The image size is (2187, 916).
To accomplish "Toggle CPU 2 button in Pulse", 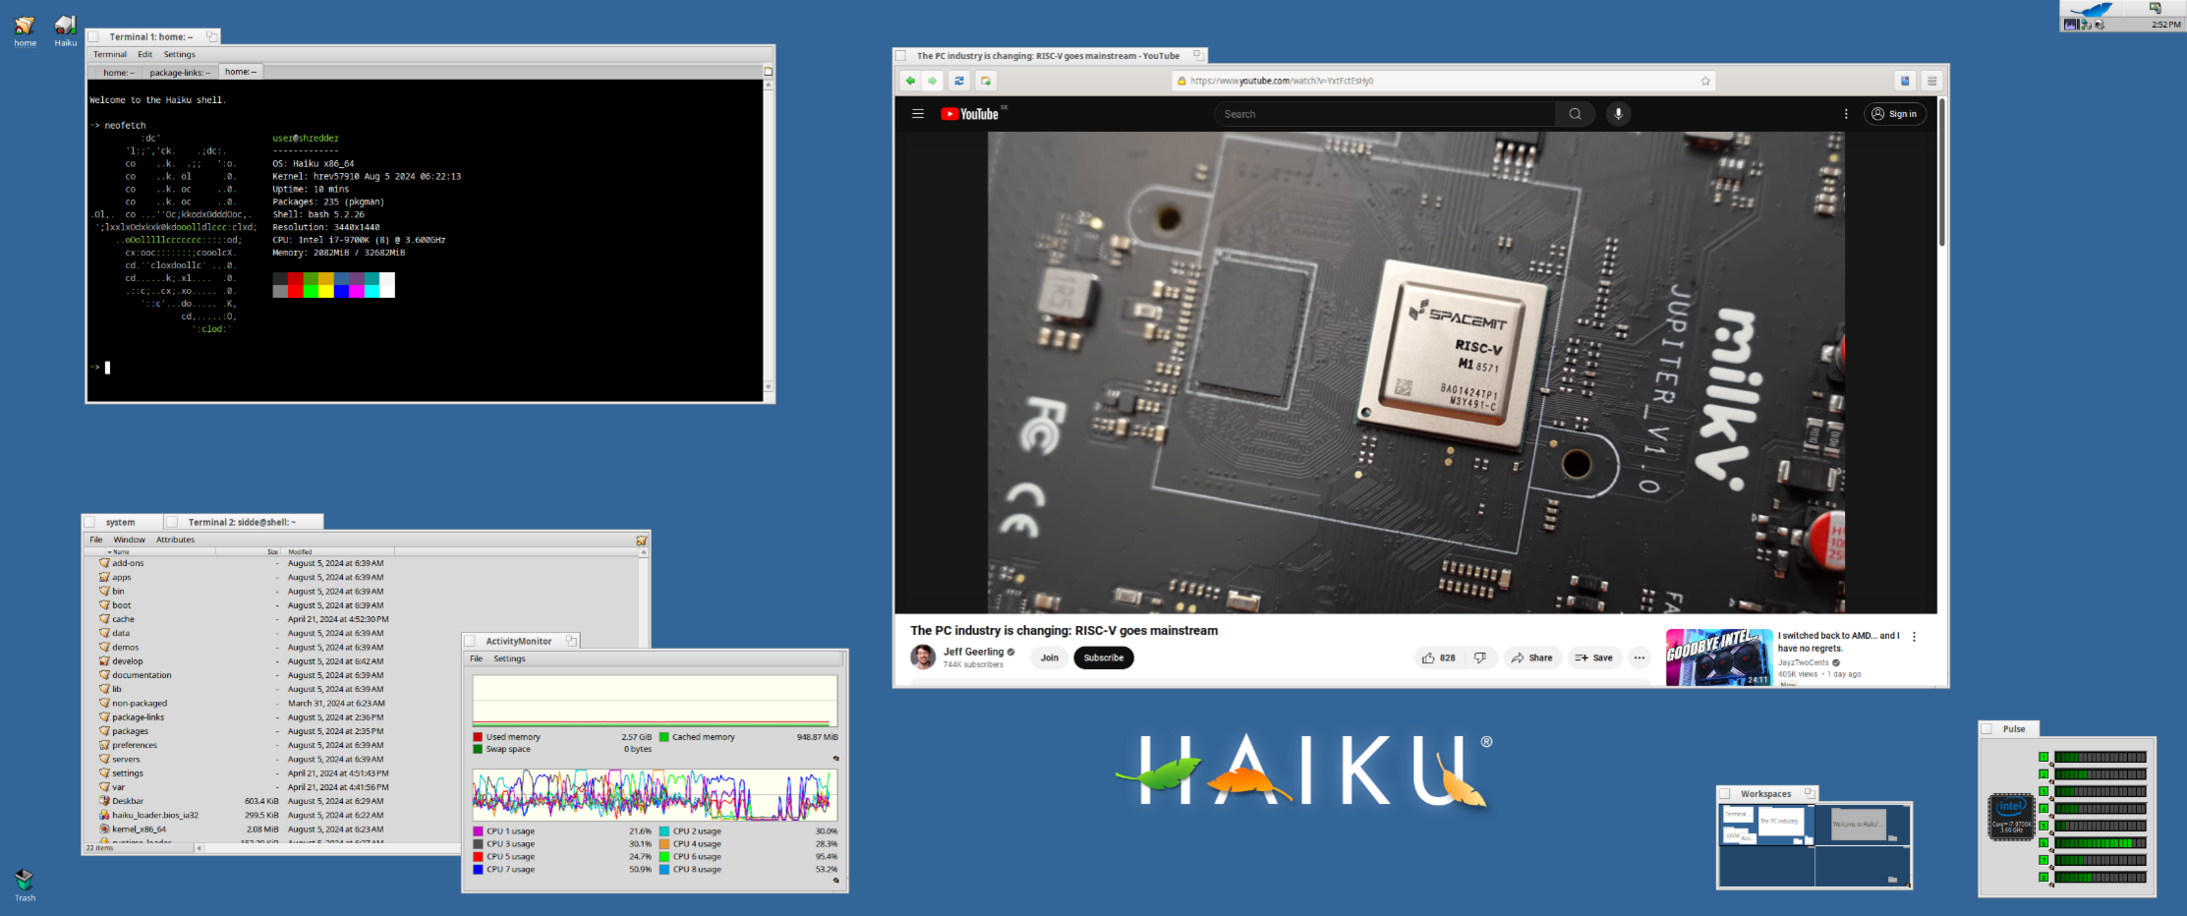I will coord(2043,774).
